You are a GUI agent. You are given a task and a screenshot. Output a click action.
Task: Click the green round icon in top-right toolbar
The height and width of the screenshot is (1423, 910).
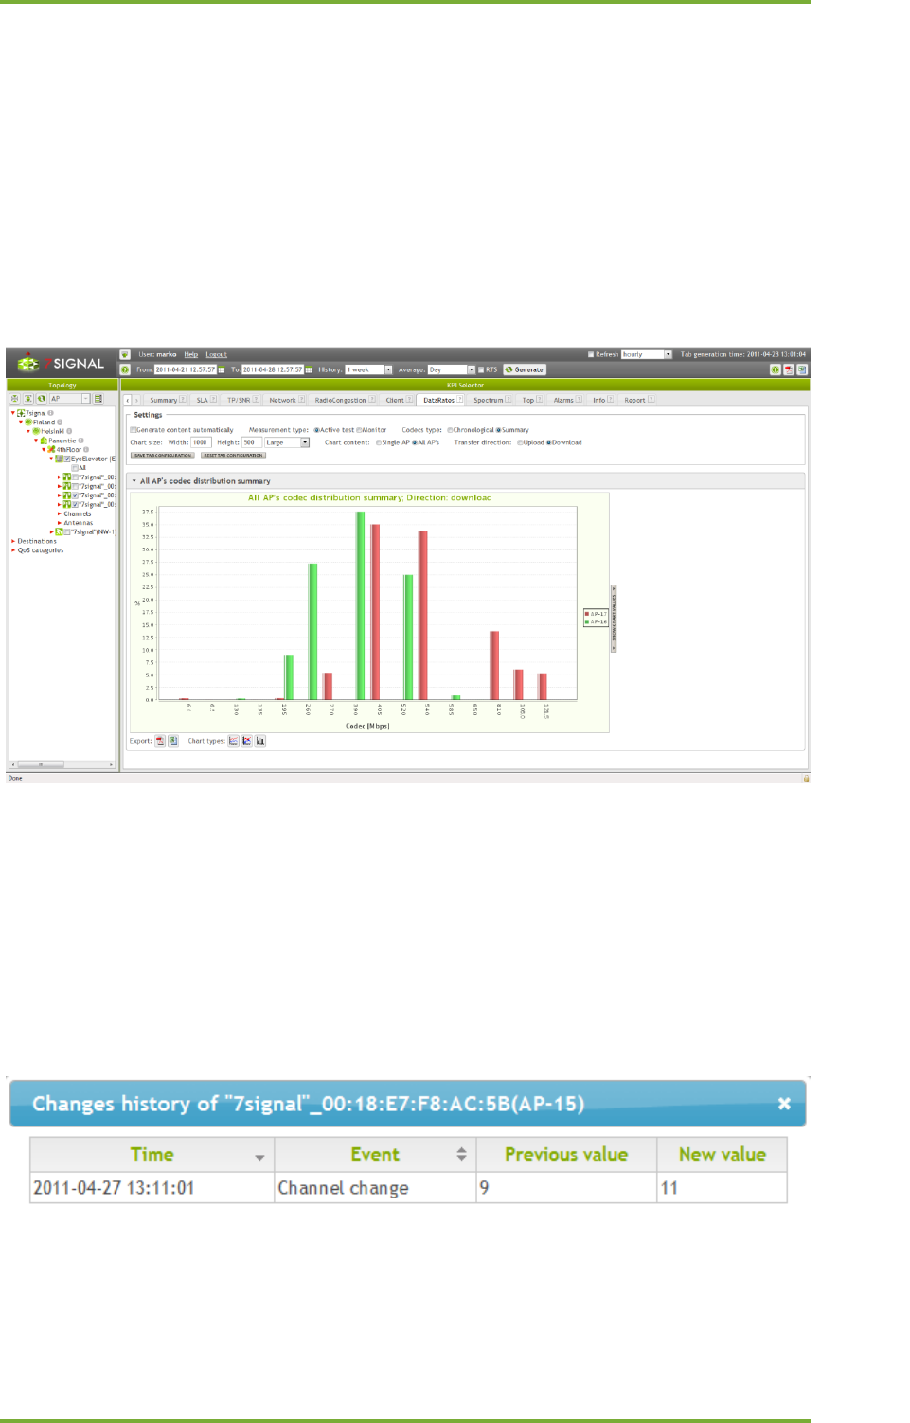point(776,369)
